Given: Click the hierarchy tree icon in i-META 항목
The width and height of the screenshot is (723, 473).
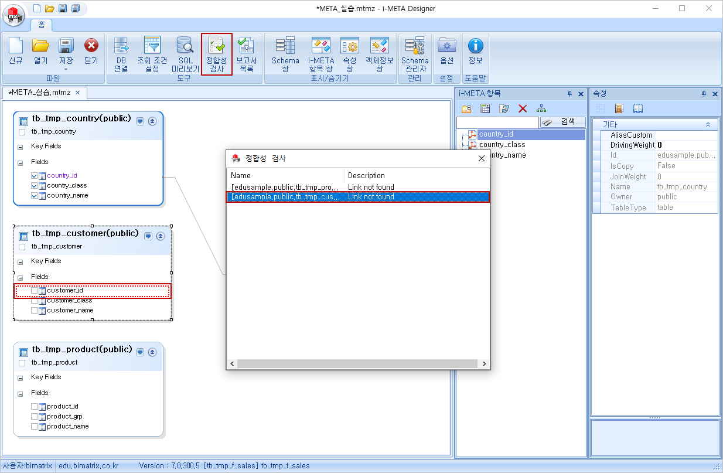Looking at the screenshot, I should (541, 108).
